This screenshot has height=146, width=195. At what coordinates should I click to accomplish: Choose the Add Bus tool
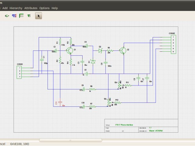pos(21,16)
